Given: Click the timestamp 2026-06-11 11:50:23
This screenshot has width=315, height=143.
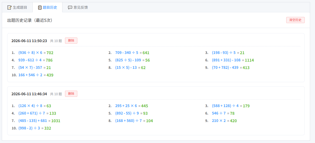Looking at the screenshot, I should [29, 41].
